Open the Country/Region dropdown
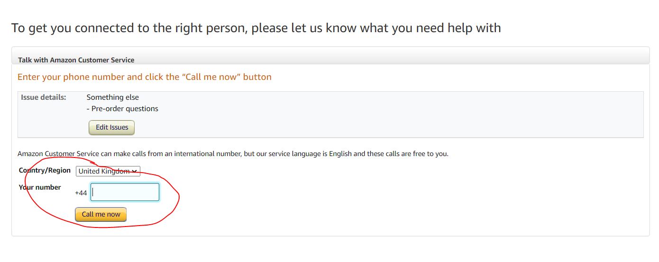659x262 pixels. pos(108,171)
